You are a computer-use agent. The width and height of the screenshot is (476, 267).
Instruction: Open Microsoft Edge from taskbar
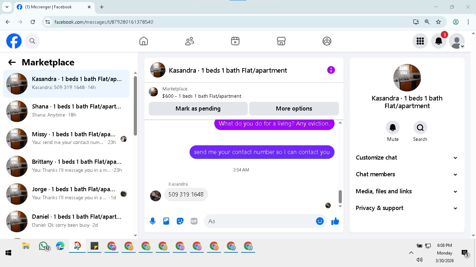click(60, 246)
